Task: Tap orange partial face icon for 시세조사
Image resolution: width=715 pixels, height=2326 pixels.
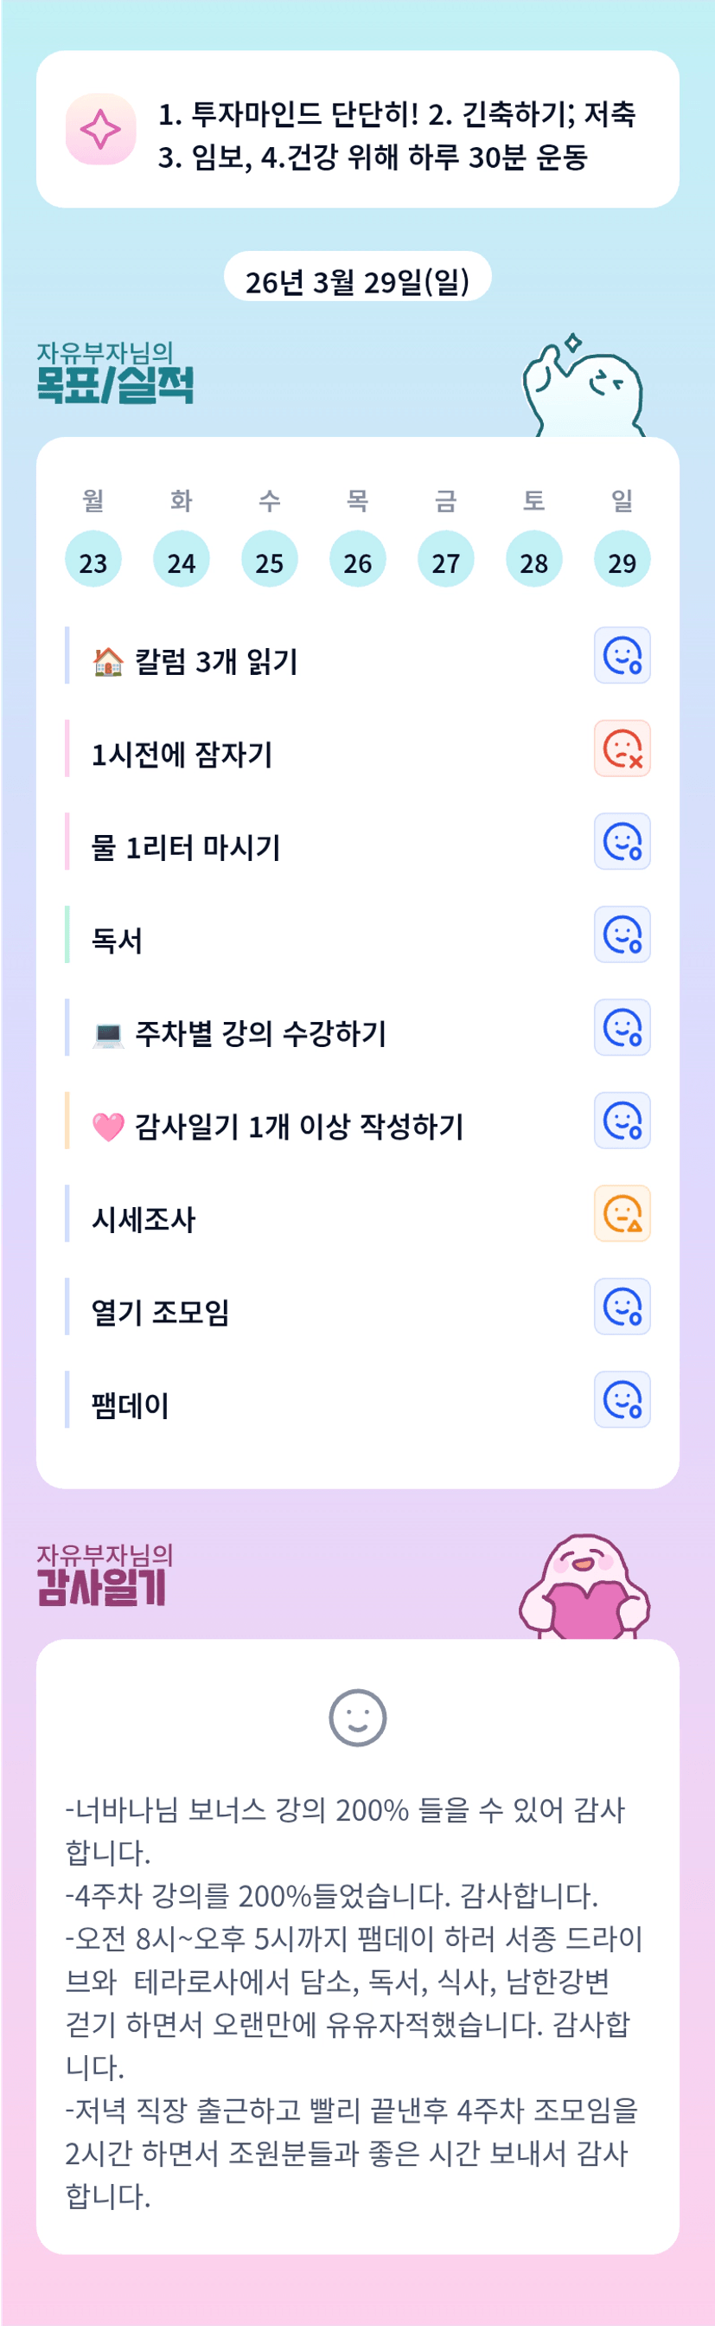Action: coord(622,1213)
